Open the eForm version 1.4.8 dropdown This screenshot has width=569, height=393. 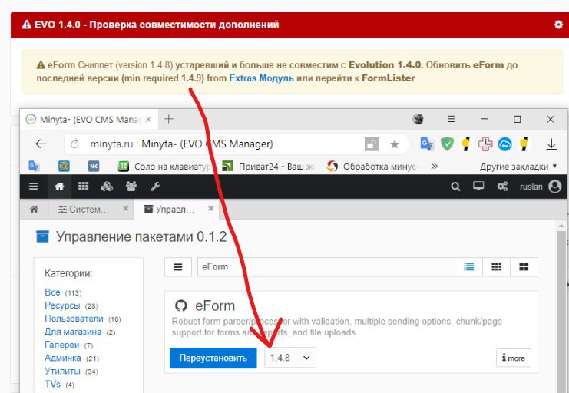(x=290, y=358)
